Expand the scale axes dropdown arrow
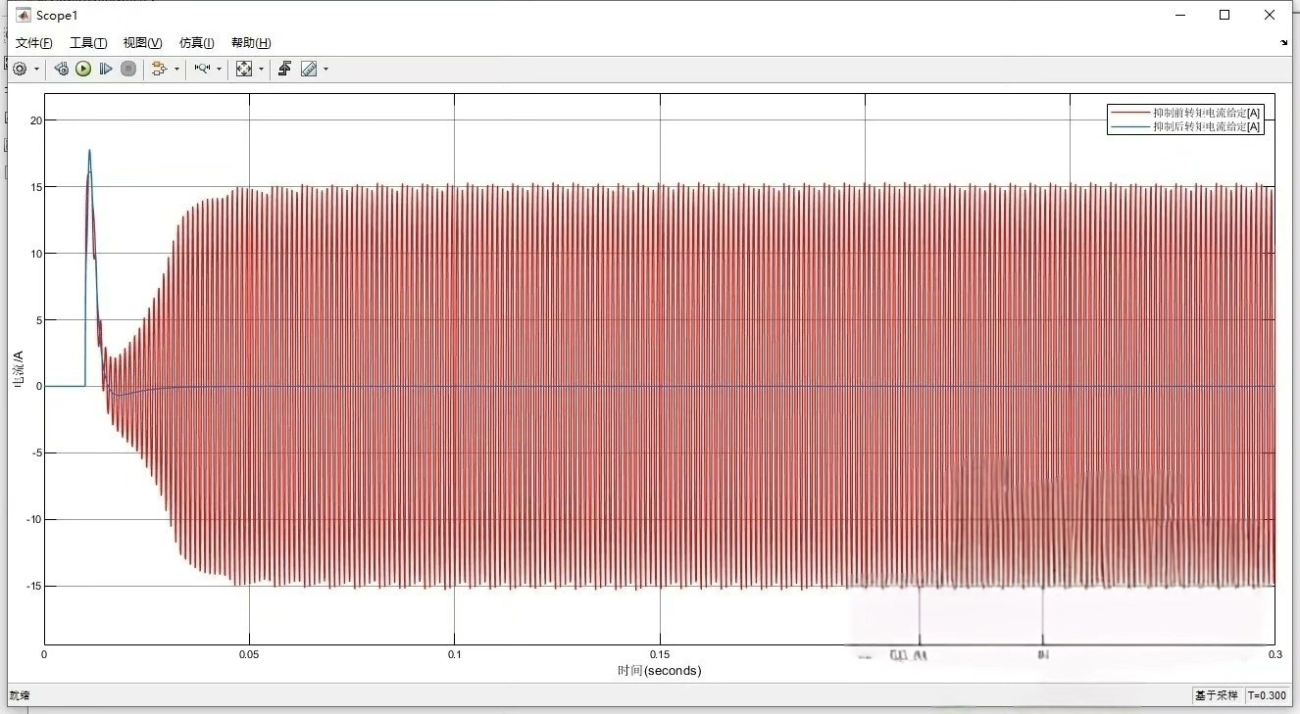The height and width of the screenshot is (714, 1300). pyautogui.click(x=262, y=69)
